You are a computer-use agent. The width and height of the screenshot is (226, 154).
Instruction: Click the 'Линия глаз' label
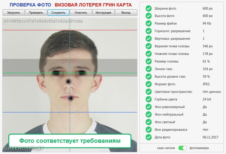point(163,69)
